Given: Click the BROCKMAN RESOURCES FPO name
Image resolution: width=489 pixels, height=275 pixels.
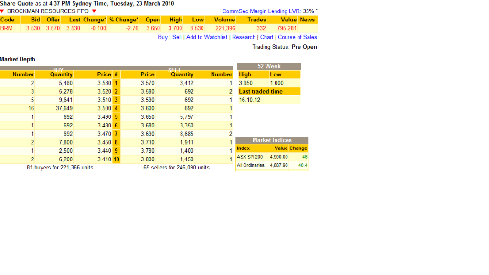Looking at the screenshot, I should (48, 11).
